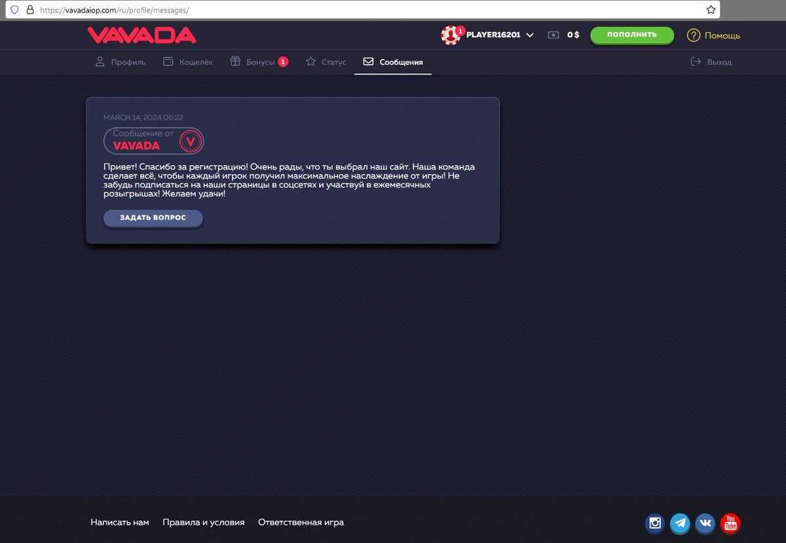This screenshot has width=786, height=543.
Task: Click the padlock site security icon
Action: click(29, 10)
